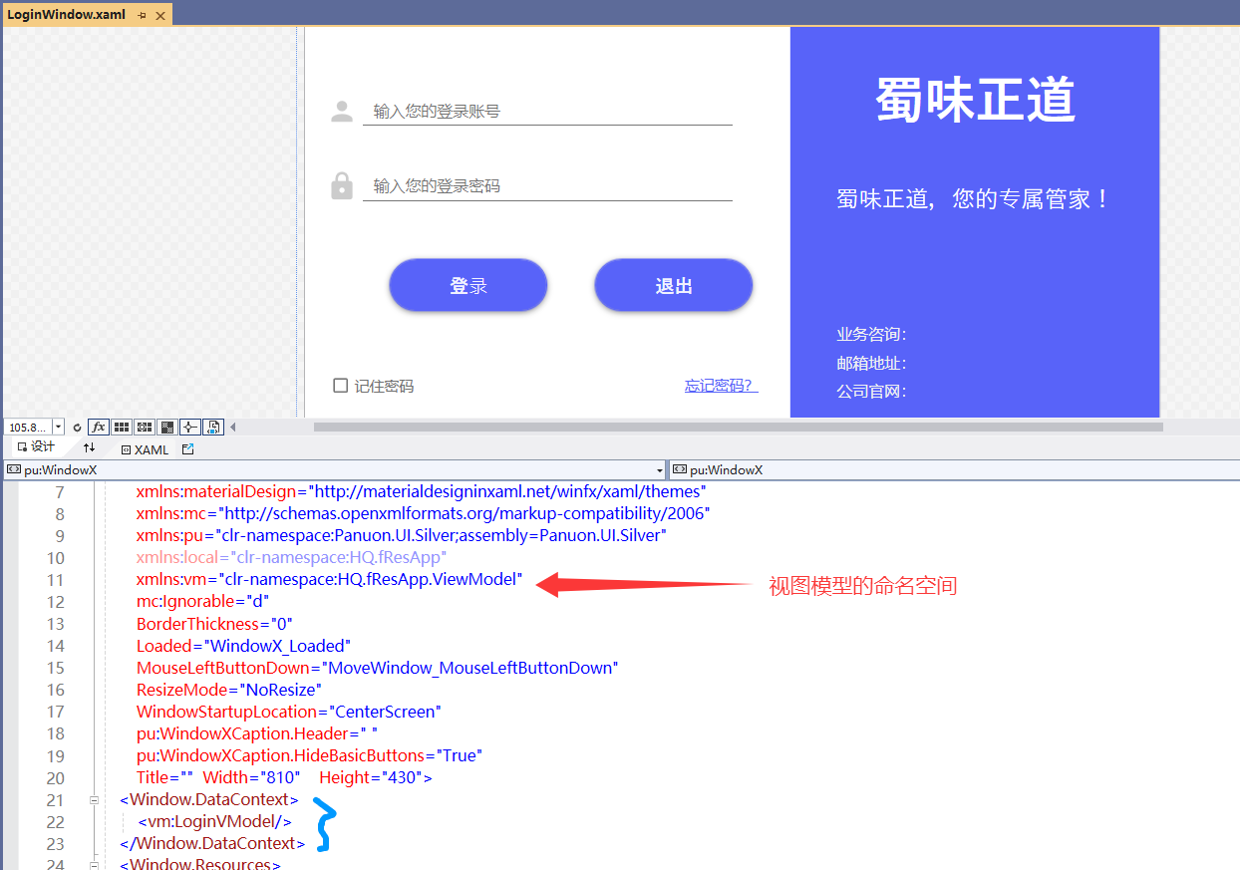Click the password lock icon
The height and width of the screenshot is (870, 1240).
[342, 186]
